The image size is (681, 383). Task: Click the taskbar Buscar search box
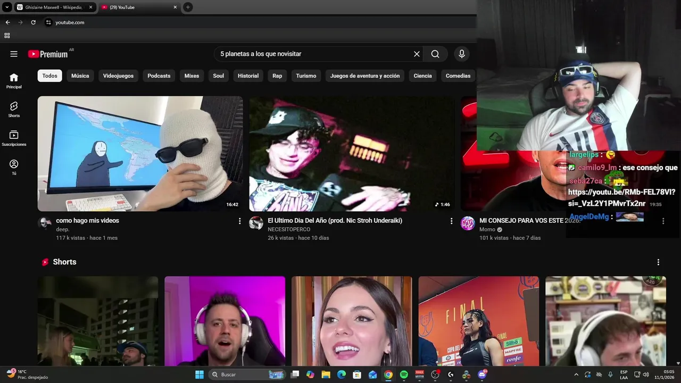click(247, 374)
